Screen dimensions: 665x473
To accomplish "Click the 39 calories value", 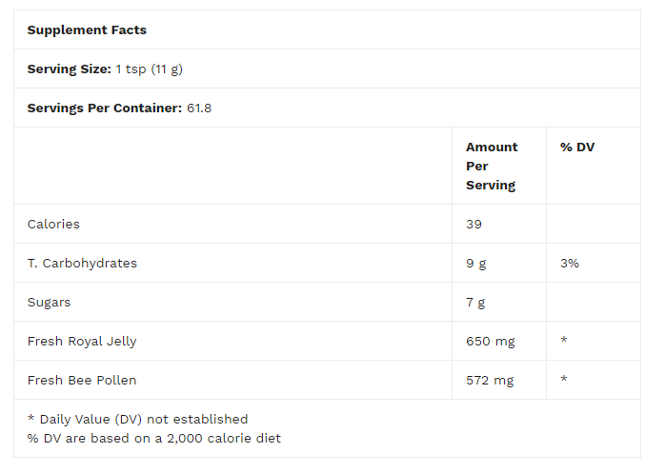I will tap(474, 225).
